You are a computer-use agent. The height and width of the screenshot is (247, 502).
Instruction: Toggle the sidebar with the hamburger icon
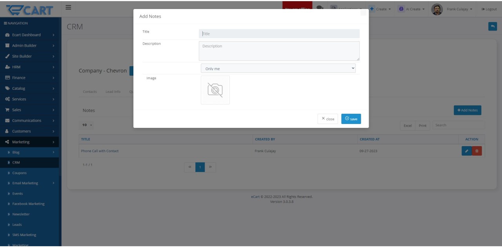[68, 7]
